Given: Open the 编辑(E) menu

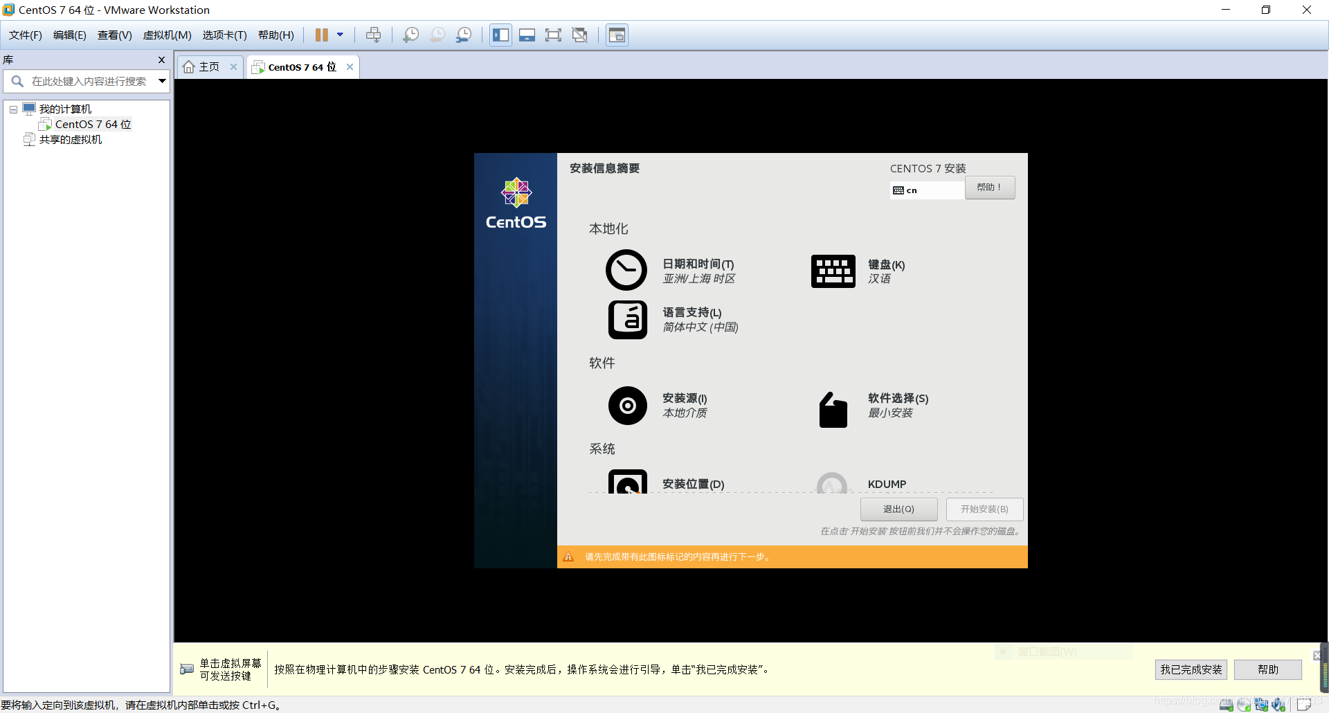Looking at the screenshot, I should point(70,35).
